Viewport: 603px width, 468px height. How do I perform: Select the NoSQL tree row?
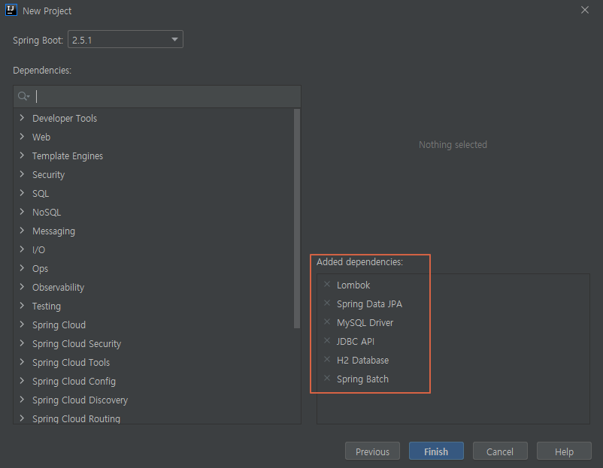click(x=153, y=212)
